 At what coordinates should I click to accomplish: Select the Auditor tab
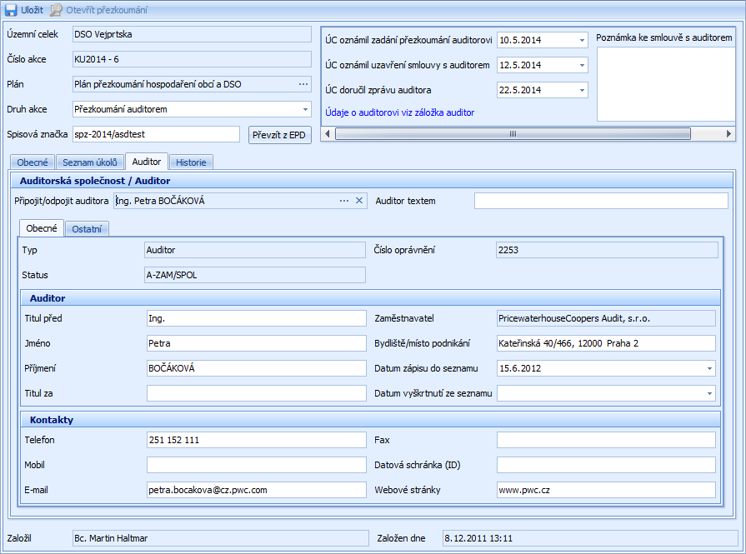coord(147,162)
